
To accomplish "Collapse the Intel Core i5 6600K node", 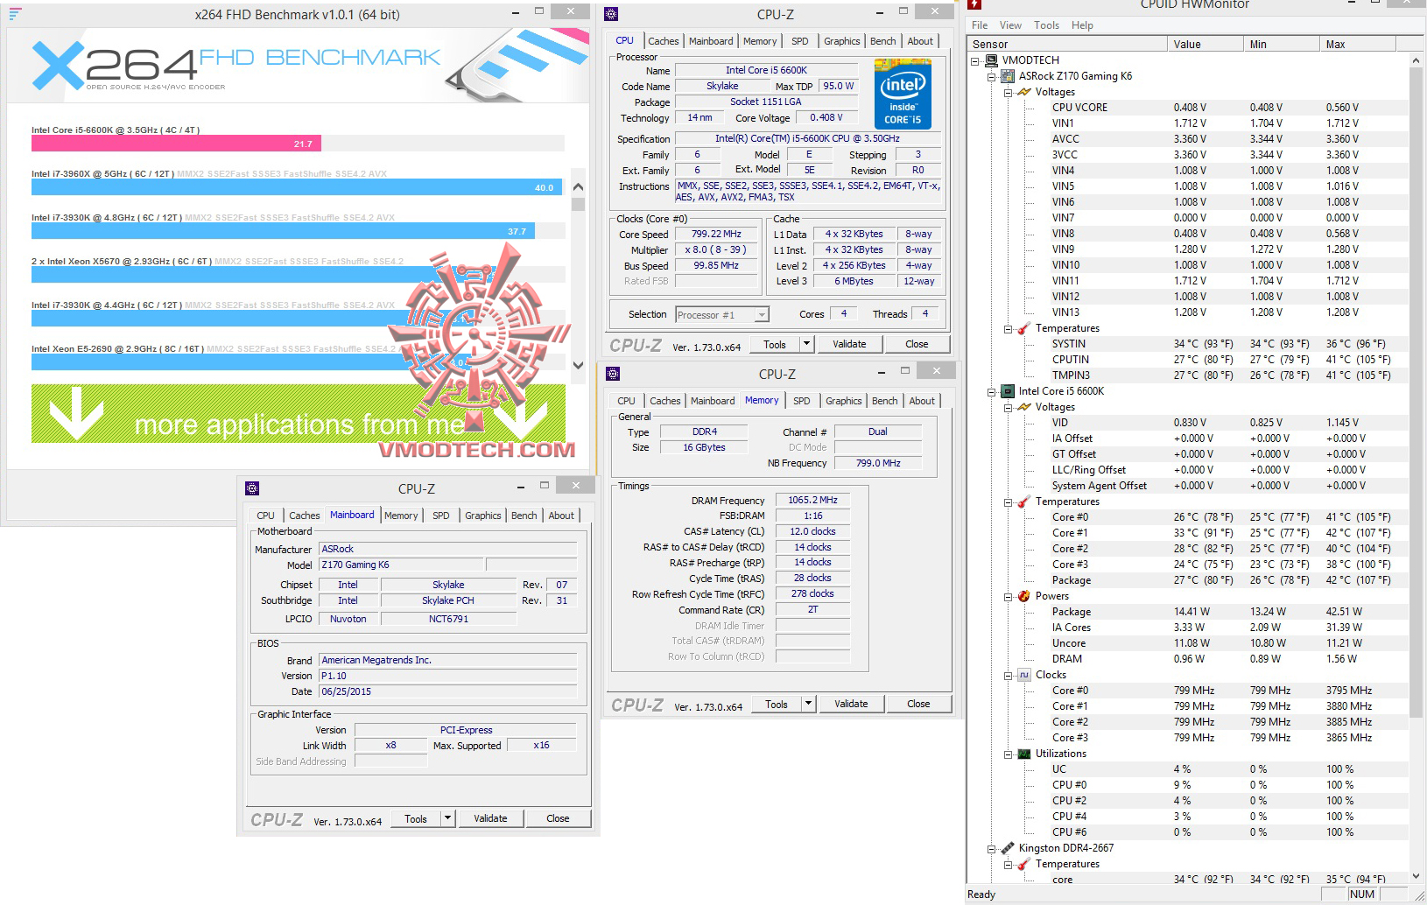I will [992, 391].
